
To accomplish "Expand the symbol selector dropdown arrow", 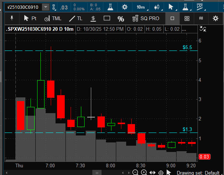I will pyautogui.click(x=45, y=7).
